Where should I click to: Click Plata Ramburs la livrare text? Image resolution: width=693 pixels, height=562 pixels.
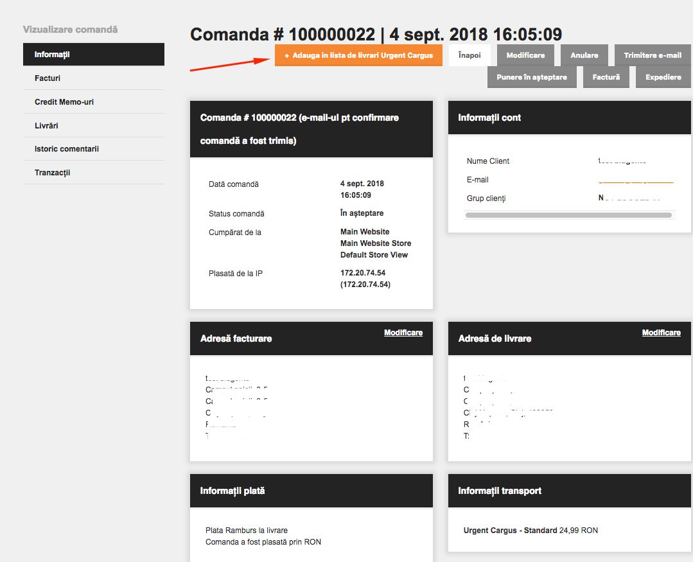[x=247, y=530]
